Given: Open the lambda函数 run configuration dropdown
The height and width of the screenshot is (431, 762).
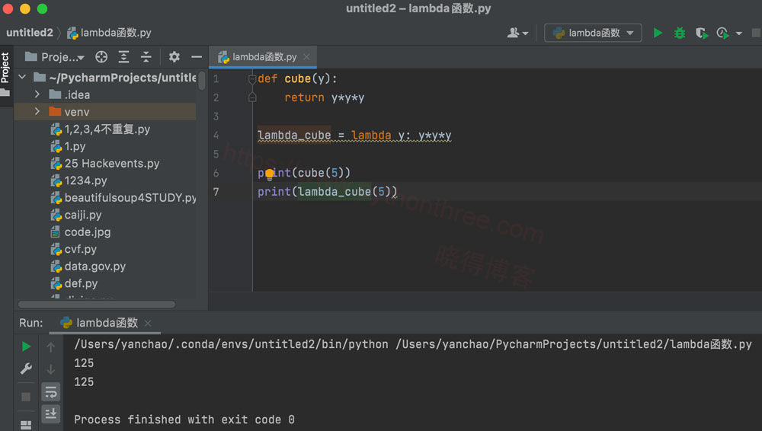Looking at the screenshot, I should [593, 33].
